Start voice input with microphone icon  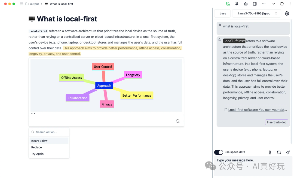click(270, 152)
